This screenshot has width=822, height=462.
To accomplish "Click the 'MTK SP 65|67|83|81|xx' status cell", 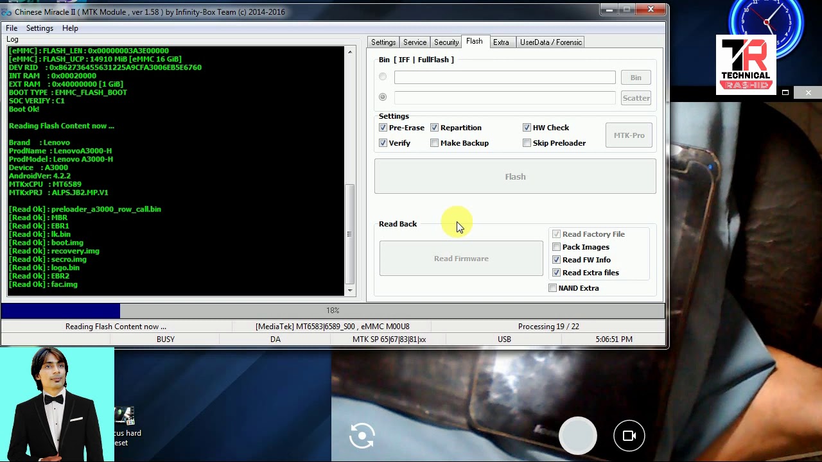I will [x=389, y=339].
